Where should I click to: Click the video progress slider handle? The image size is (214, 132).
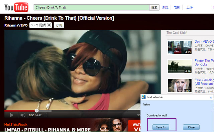[x=36, y=110]
